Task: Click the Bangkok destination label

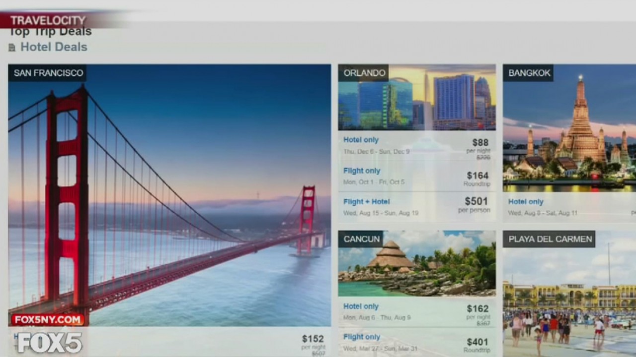Action: (529, 73)
